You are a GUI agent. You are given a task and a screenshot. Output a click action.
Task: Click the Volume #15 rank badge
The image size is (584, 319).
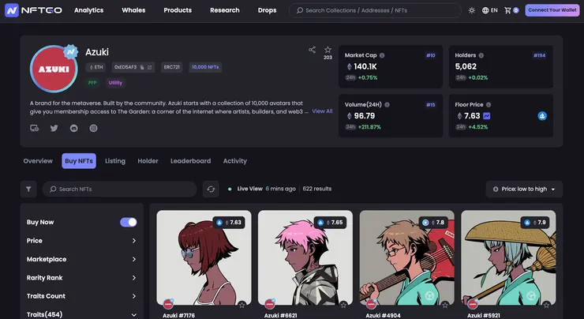(x=431, y=105)
